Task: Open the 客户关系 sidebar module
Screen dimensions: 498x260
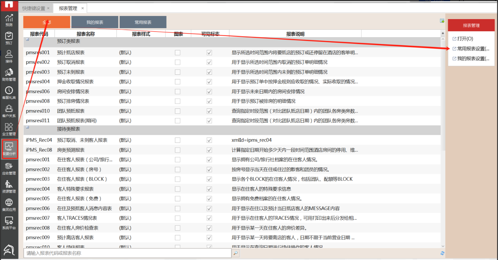Action: (9, 111)
